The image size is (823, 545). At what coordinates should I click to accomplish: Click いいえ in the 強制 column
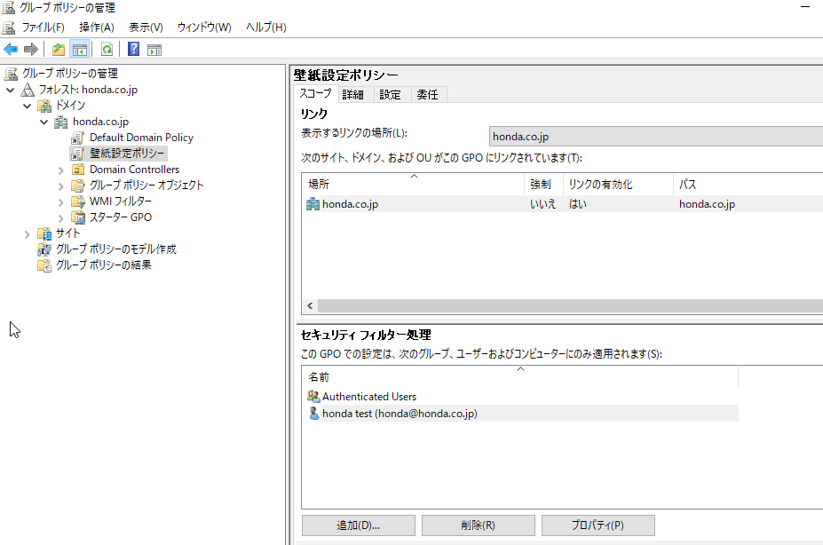tap(542, 204)
